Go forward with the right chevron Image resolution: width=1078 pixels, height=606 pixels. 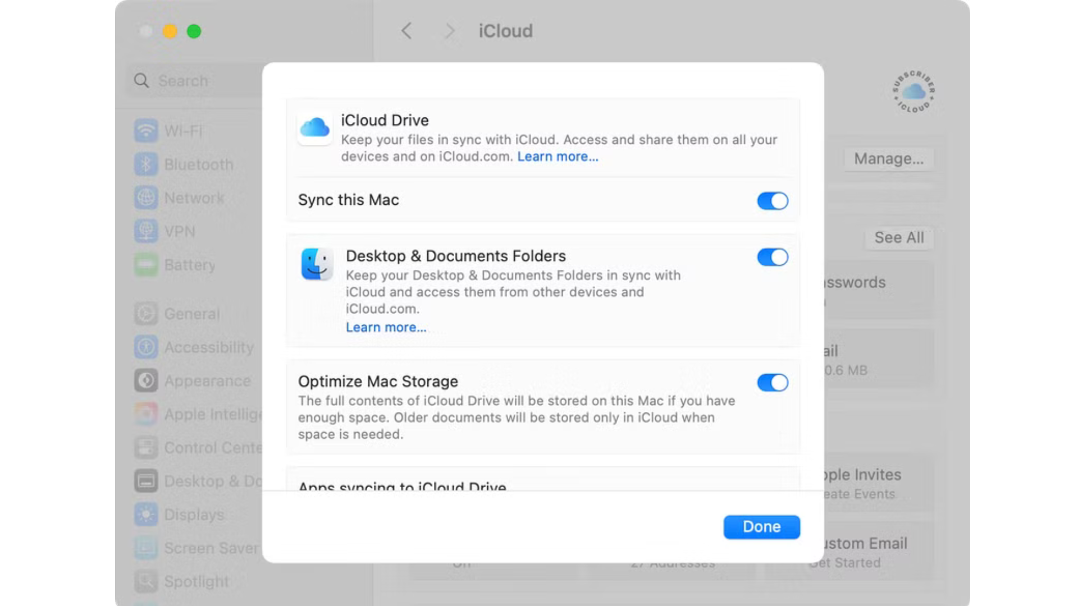coord(449,31)
